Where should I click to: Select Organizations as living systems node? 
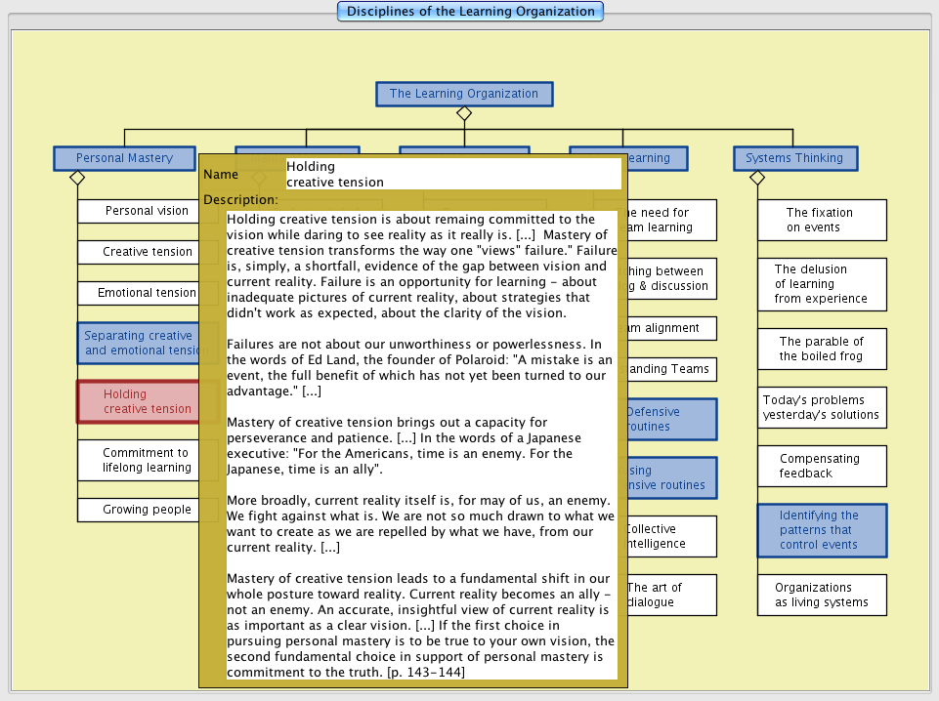(821, 595)
